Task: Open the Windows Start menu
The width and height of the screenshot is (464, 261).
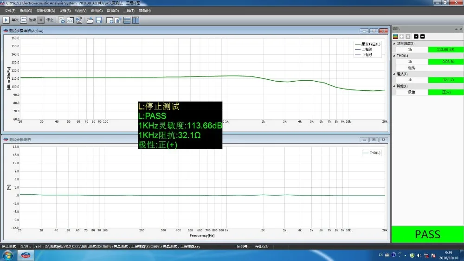Action: coord(8,255)
